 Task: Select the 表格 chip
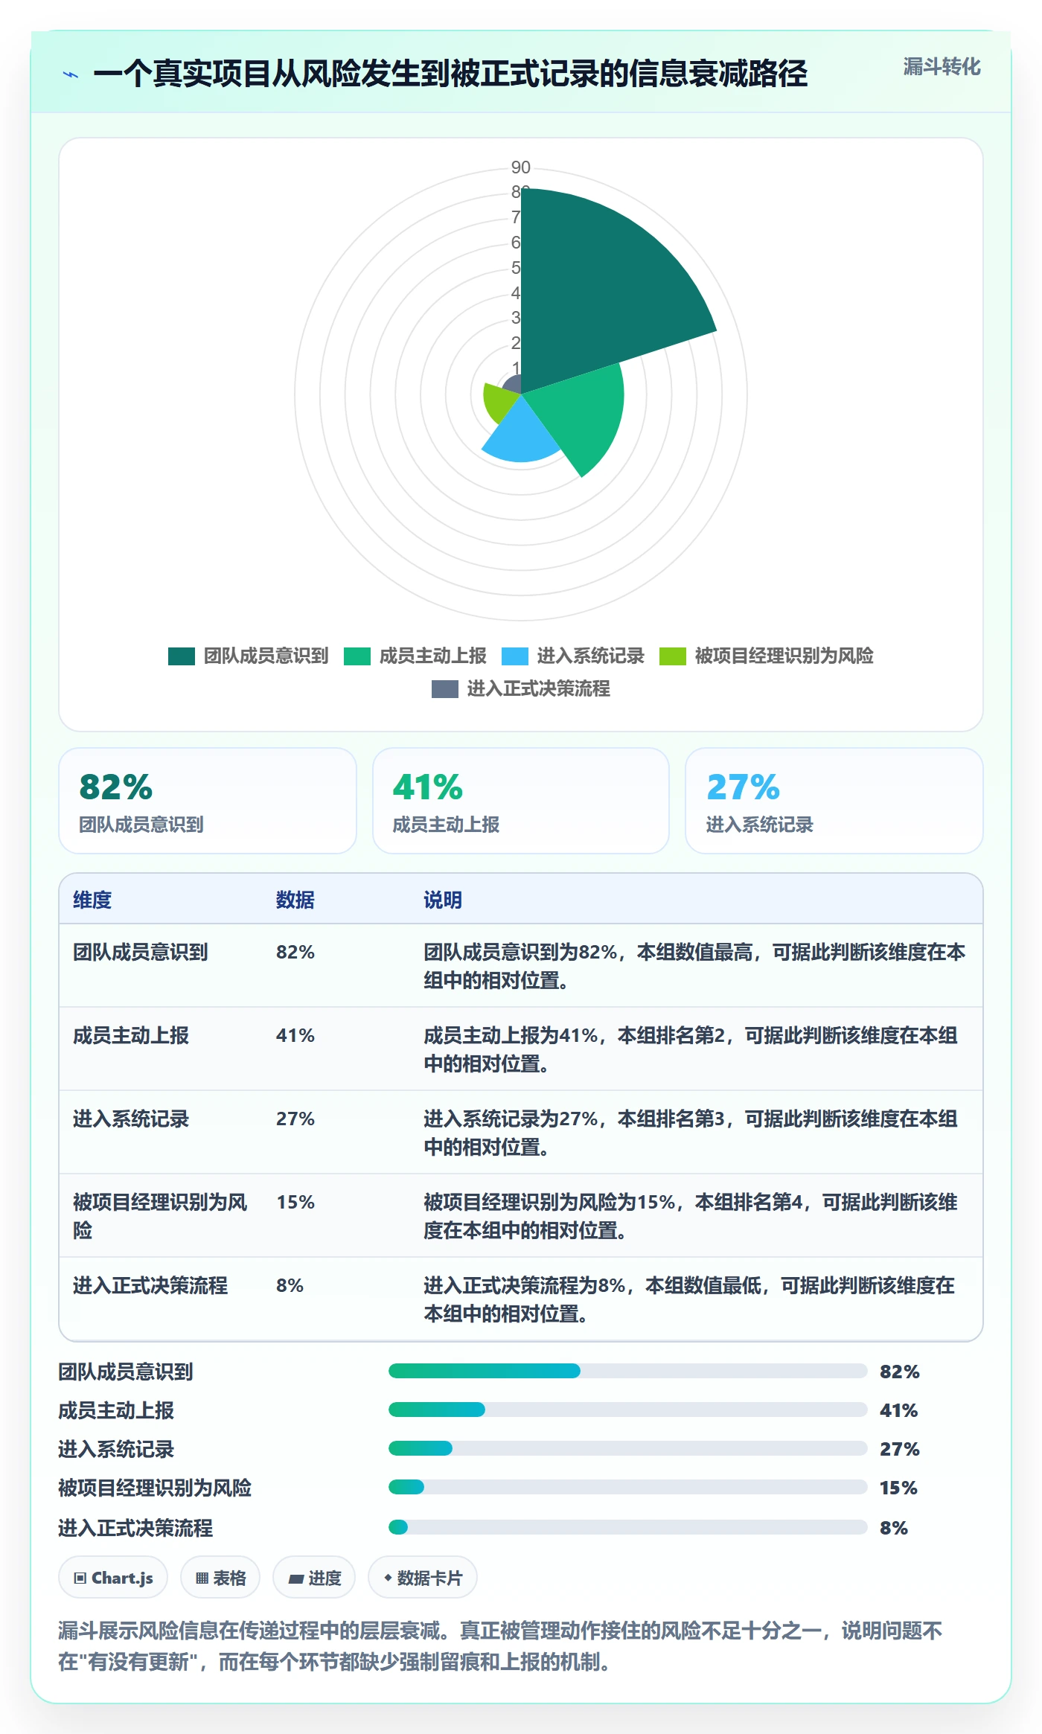tap(220, 1577)
